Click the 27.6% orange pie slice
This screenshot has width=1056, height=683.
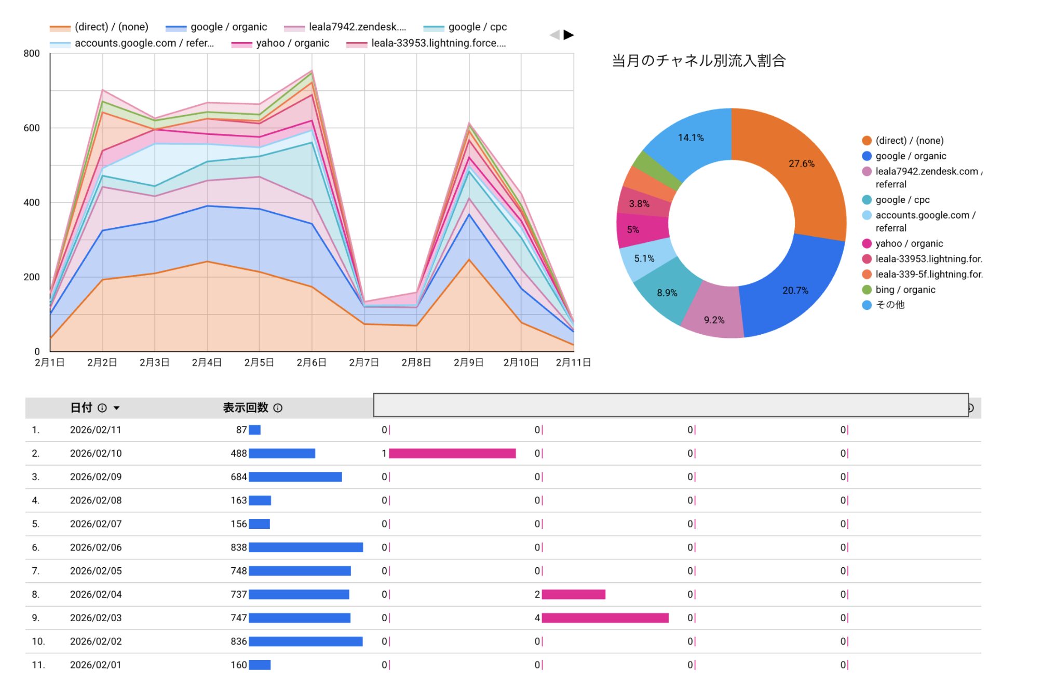801,164
